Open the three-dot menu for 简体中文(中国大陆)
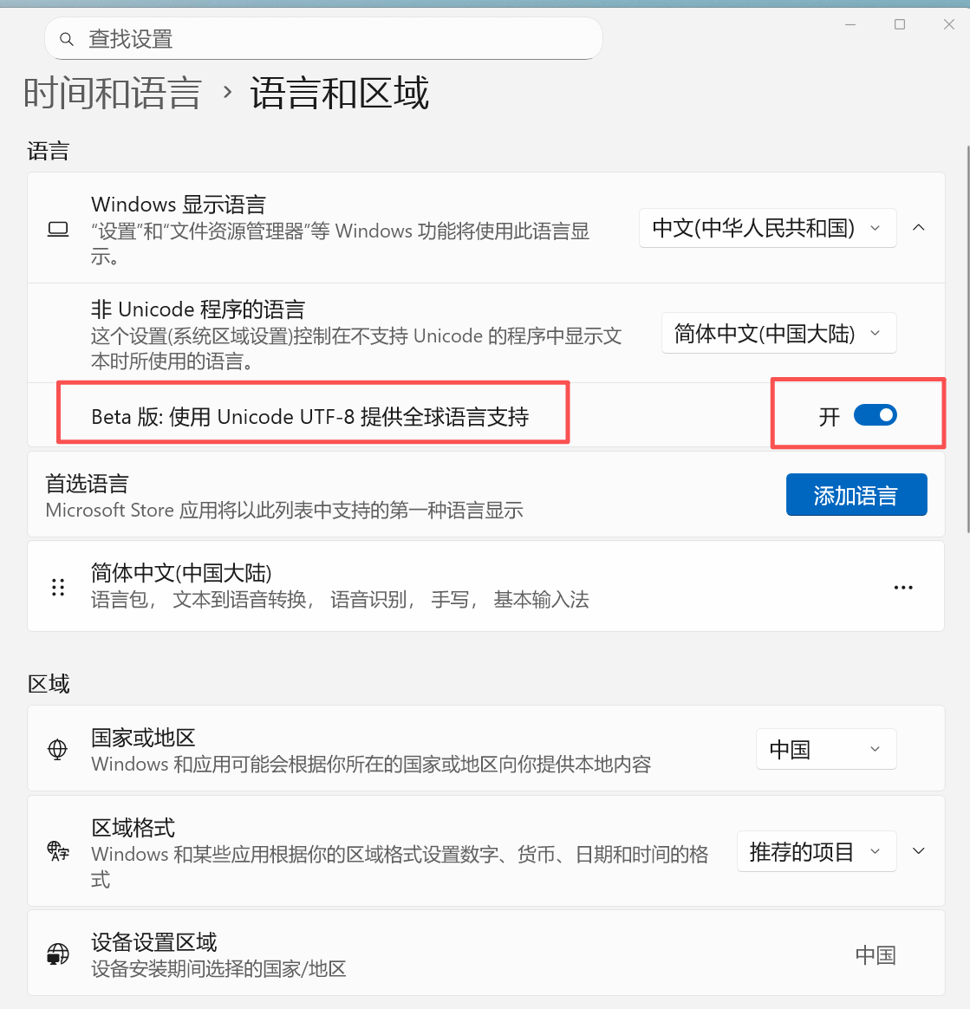Screen dimensions: 970x1009 (903, 587)
